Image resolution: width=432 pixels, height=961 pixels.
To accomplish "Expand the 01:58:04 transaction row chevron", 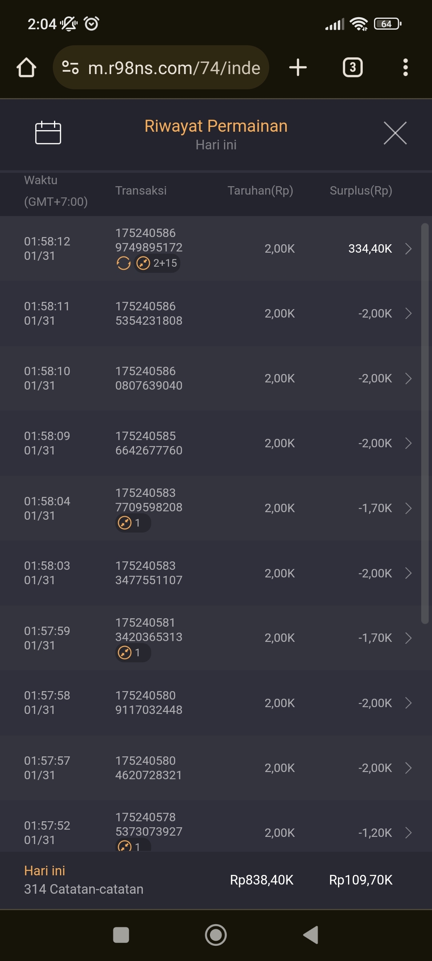I will point(408,508).
